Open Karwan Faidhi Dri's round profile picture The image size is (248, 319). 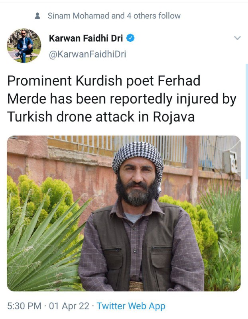[x=24, y=45]
